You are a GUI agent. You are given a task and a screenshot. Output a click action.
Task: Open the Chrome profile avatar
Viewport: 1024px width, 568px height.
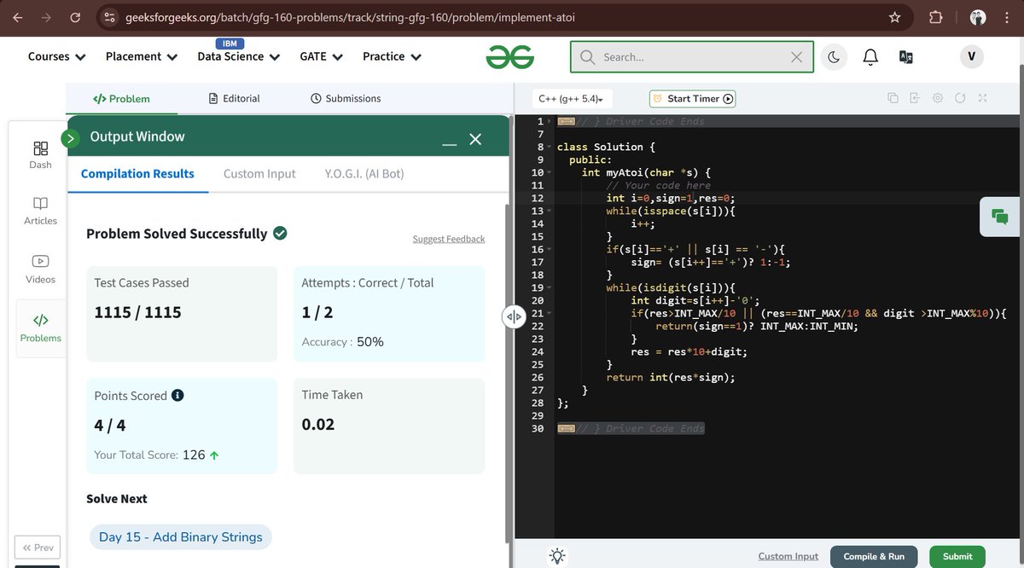[x=978, y=17]
